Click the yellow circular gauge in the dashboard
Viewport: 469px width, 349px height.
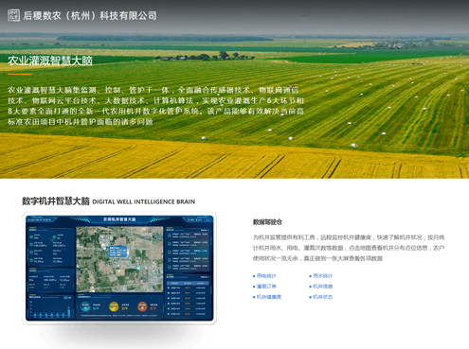click(x=114, y=306)
